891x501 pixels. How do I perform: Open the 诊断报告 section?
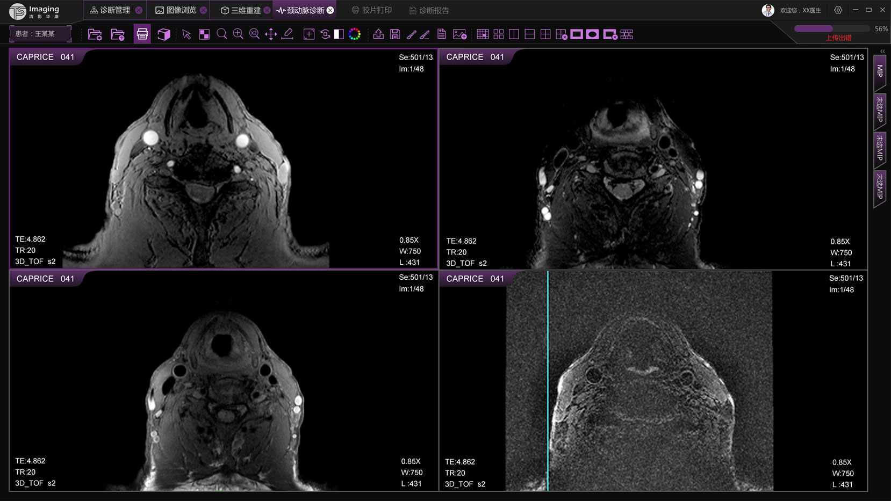(429, 10)
